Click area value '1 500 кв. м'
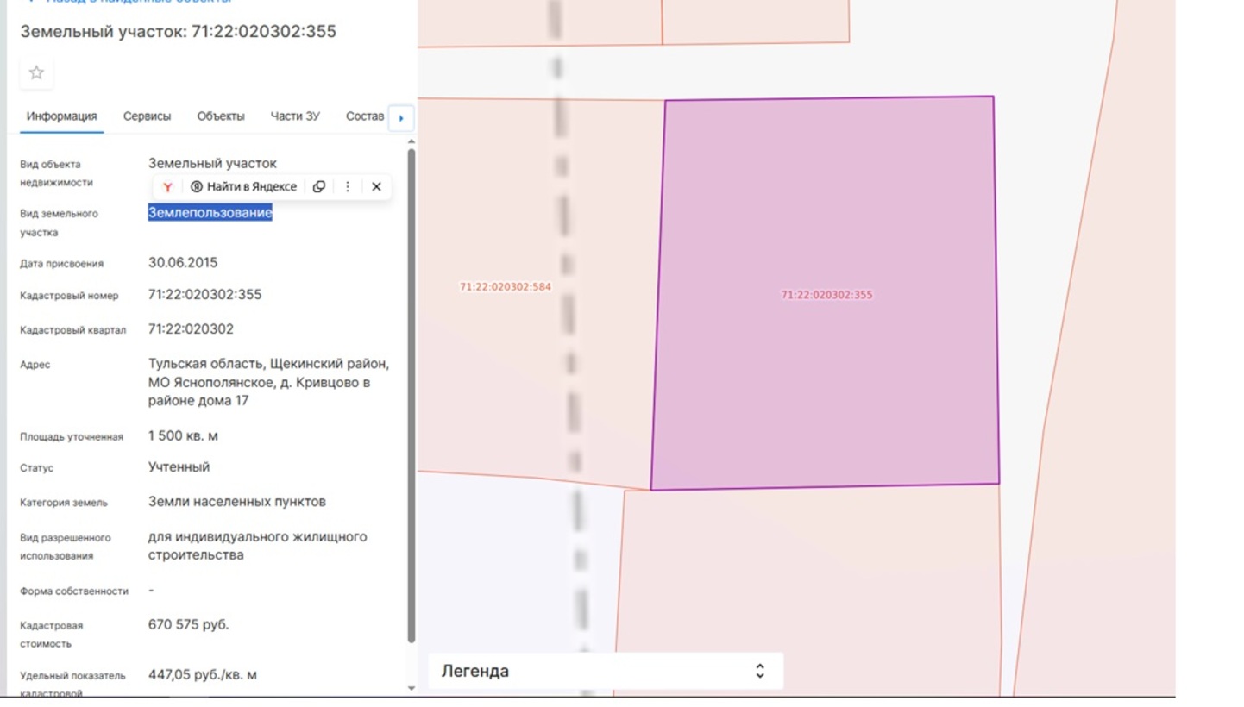Screen dimensions: 1244x707 183,436
